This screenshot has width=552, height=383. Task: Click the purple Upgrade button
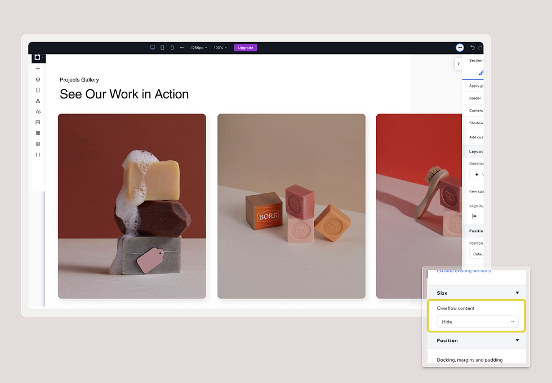pos(246,48)
